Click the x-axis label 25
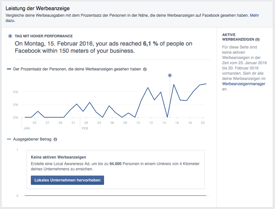 tap(34, 123)
